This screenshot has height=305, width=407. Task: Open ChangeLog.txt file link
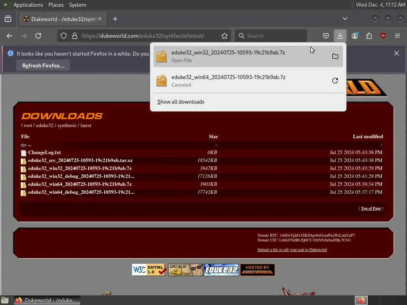[x=45, y=152]
